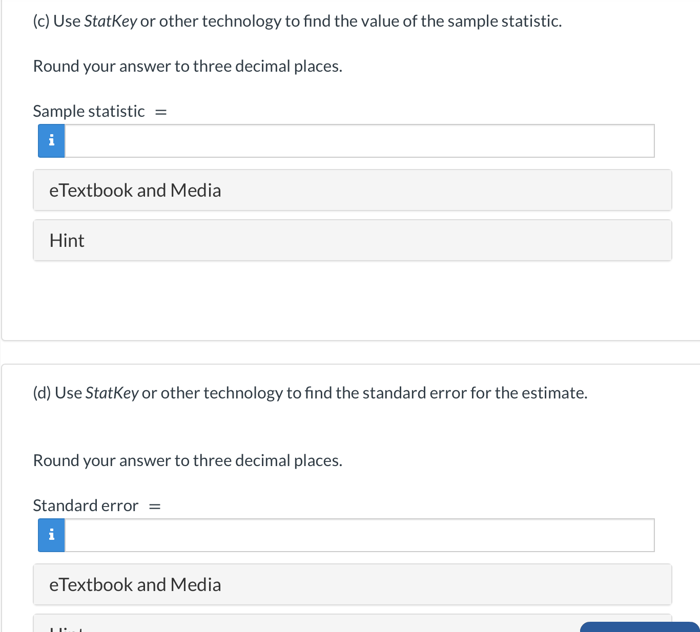Click the italic StatKey word in part (d)
700x632 pixels.
112,393
